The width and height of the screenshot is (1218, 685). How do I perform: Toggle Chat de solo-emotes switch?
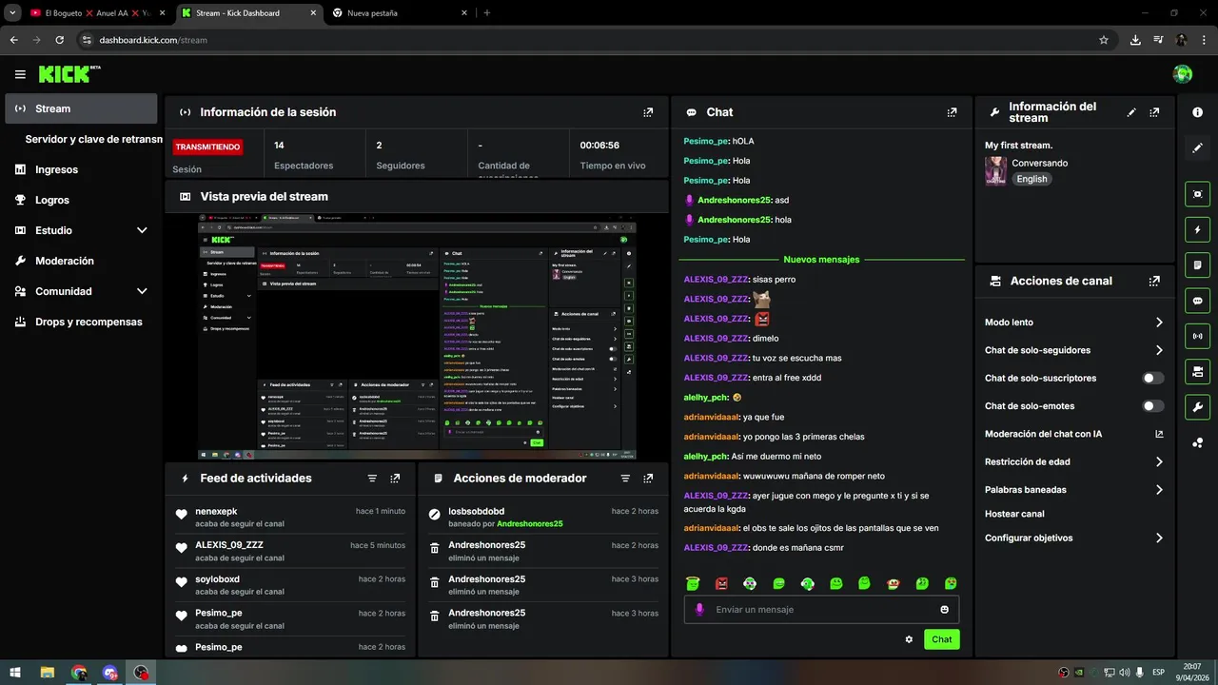[1153, 406]
